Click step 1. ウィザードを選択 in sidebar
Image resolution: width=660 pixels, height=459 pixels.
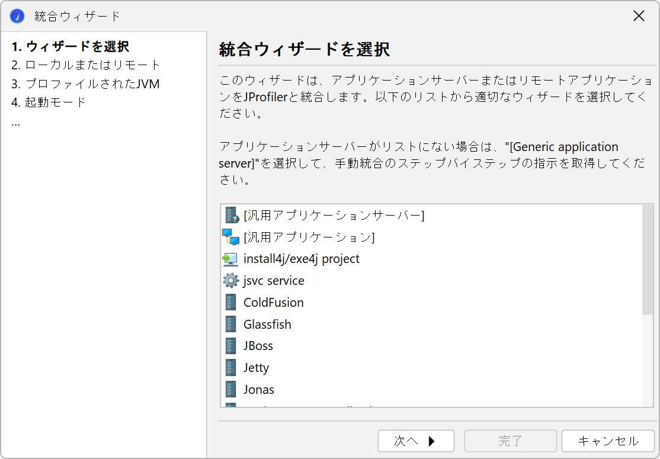pos(71,46)
